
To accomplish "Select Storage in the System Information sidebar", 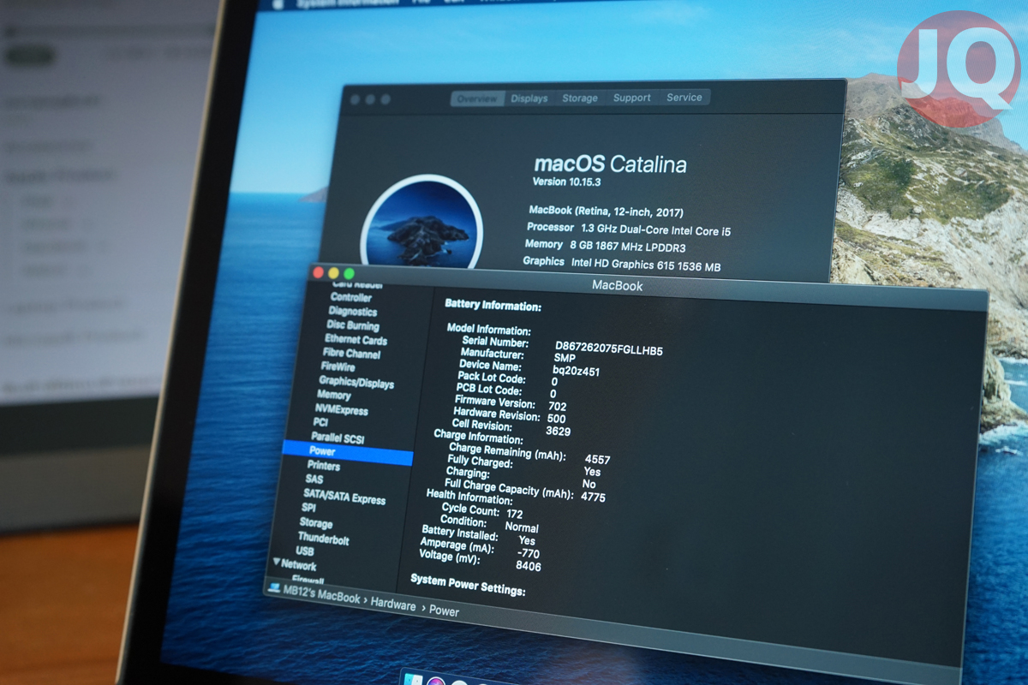I will click(315, 522).
